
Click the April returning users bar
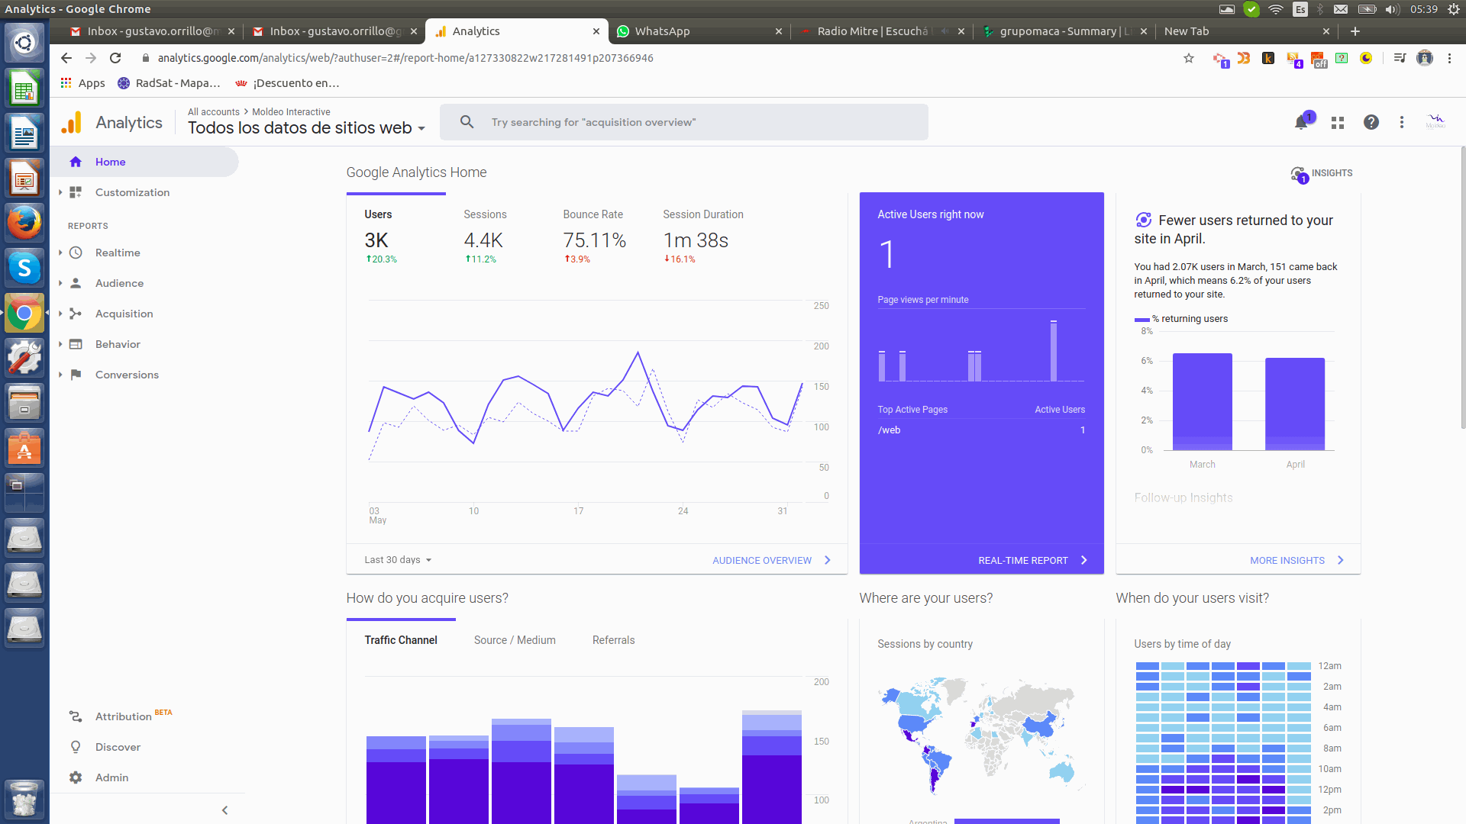coord(1295,404)
